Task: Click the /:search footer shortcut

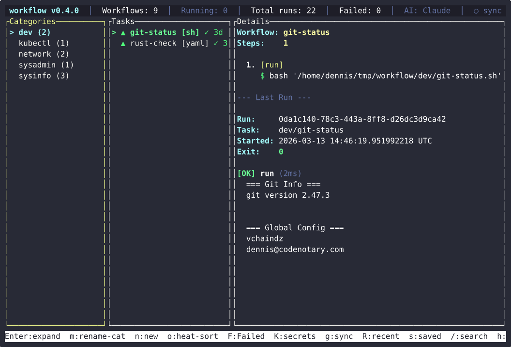Action: click(x=469, y=336)
